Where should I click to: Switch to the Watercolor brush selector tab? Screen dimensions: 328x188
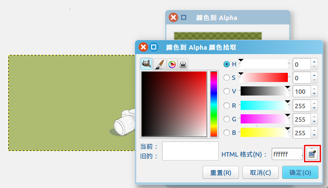(160, 64)
